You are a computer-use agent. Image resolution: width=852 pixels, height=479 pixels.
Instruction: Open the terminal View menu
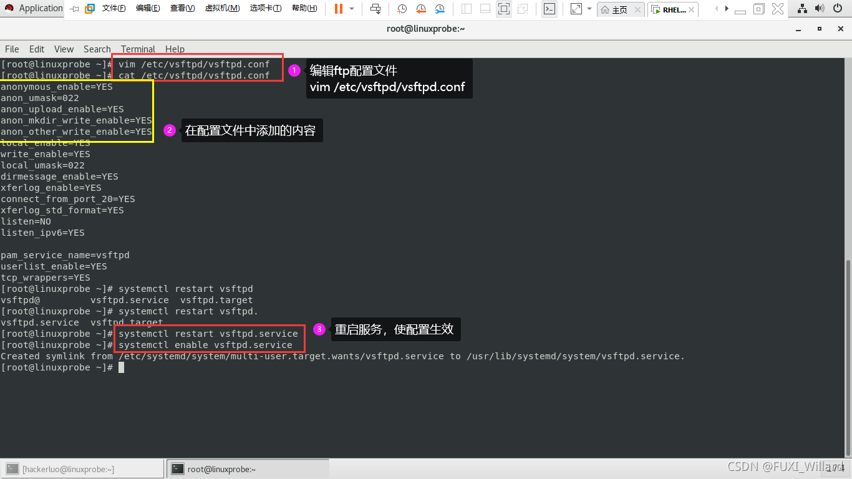(x=64, y=49)
